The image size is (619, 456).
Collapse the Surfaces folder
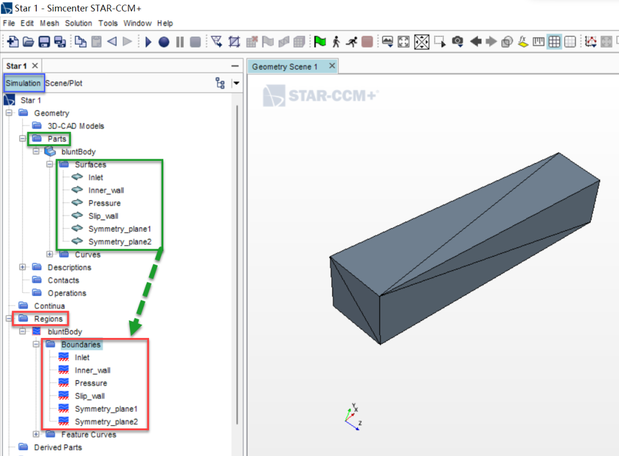tap(50, 164)
